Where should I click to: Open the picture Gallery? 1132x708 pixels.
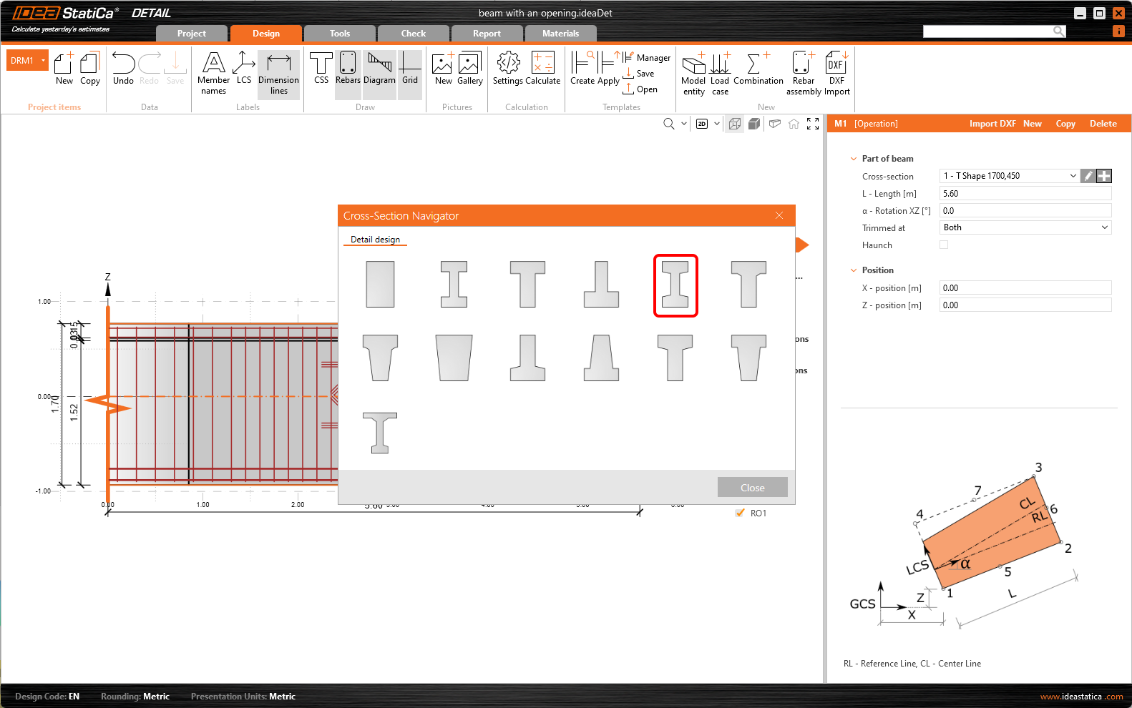point(469,69)
